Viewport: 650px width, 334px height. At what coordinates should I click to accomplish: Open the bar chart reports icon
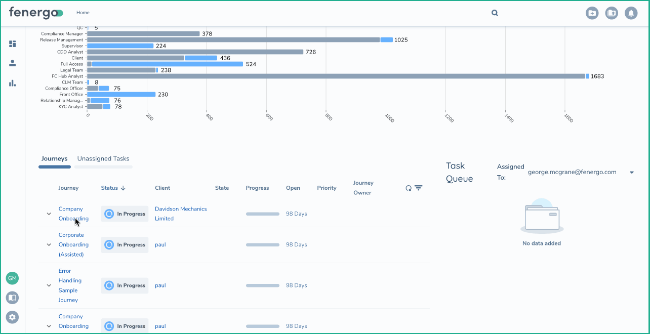(x=13, y=83)
